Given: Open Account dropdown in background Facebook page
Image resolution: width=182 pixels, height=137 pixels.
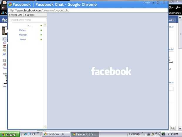Looking at the screenshot, I should (x=171, y=20).
